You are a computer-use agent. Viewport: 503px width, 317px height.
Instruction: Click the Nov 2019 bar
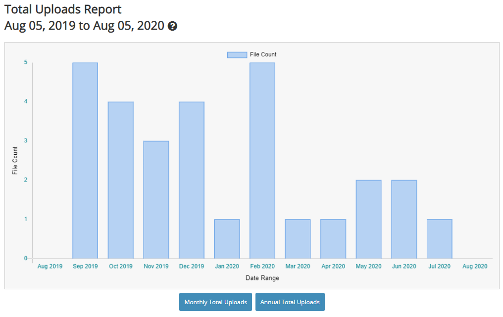click(x=156, y=200)
